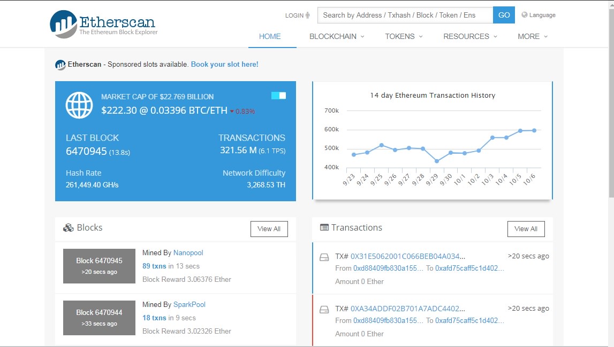Click the globe icon in market cap panel
This screenshot has height=347, width=614.
(79, 105)
